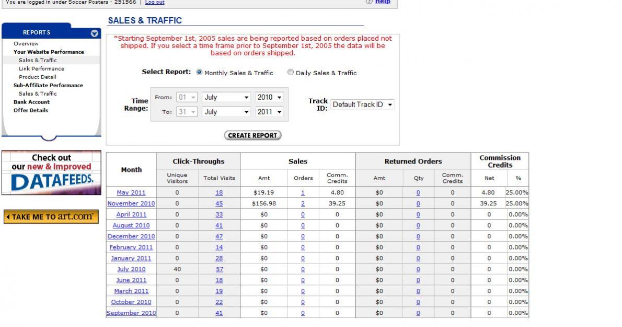The image size is (622, 327).
Task: Open the To month dropdown
Action: pos(226,112)
